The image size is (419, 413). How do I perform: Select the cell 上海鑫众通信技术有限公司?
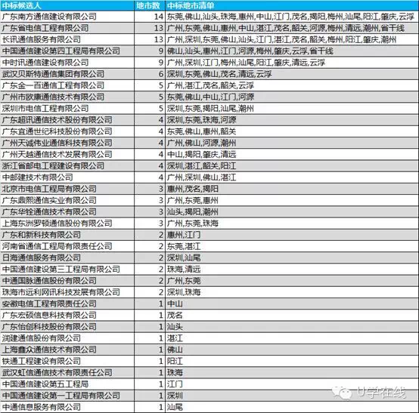click(67, 350)
